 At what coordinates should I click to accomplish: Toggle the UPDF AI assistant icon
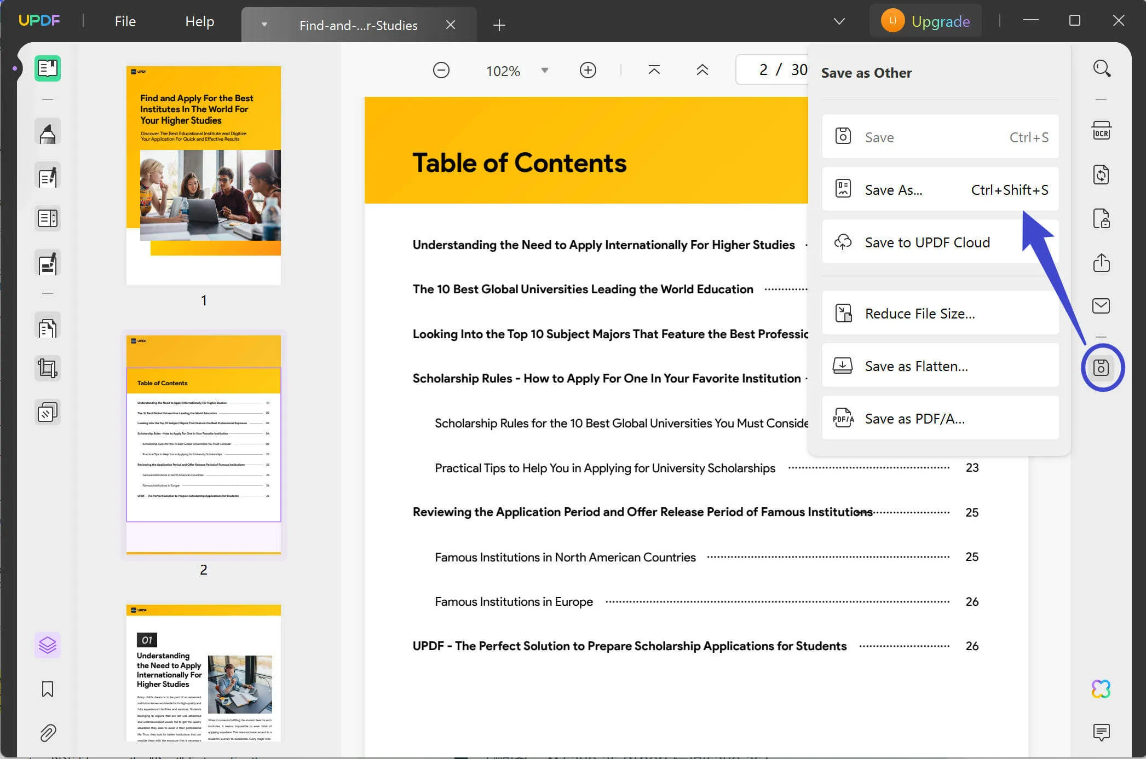(x=1101, y=688)
